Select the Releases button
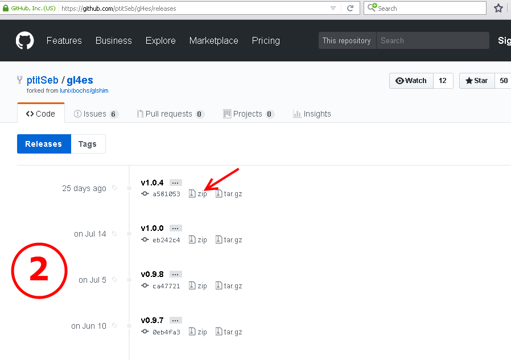This screenshot has width=511, height=360. 44,144
